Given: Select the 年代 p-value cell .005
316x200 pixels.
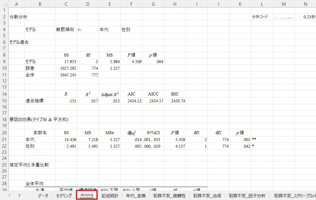Looking at the screenshot, I should (240, 140).
